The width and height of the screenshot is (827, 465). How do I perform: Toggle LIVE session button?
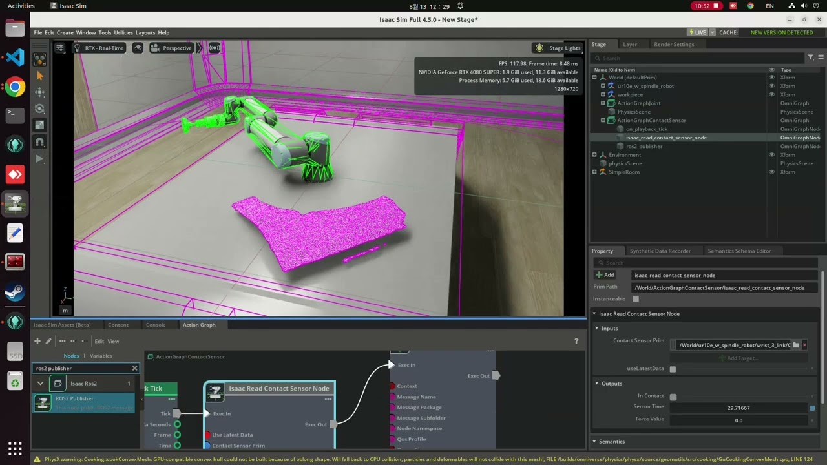697,32
